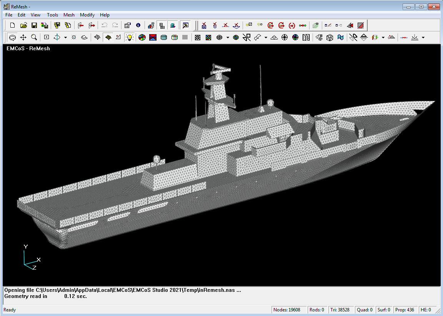Image resolution: width=443 pixels, height=316 pixels.
Task: Click the New file icon
Action: pos(12,26)
